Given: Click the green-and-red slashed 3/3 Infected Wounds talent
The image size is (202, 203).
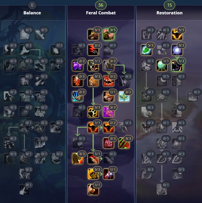Looking at the screenshot, I should point(124,143).
